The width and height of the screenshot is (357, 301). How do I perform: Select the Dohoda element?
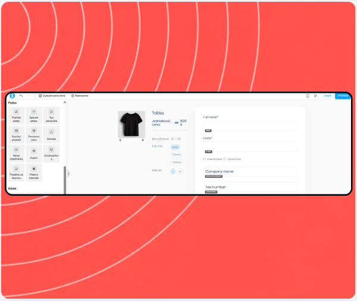(x=51, y=134)
